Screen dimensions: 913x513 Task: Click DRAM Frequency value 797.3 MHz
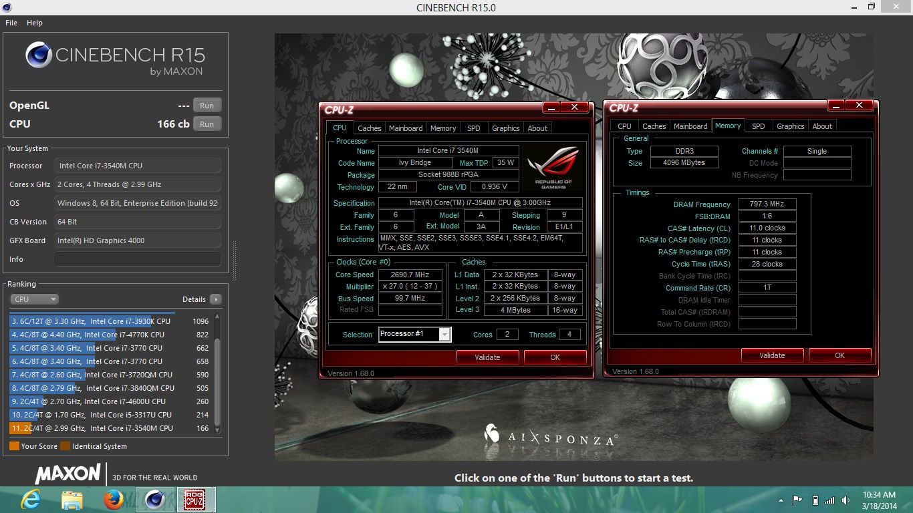tap(767, 204)
